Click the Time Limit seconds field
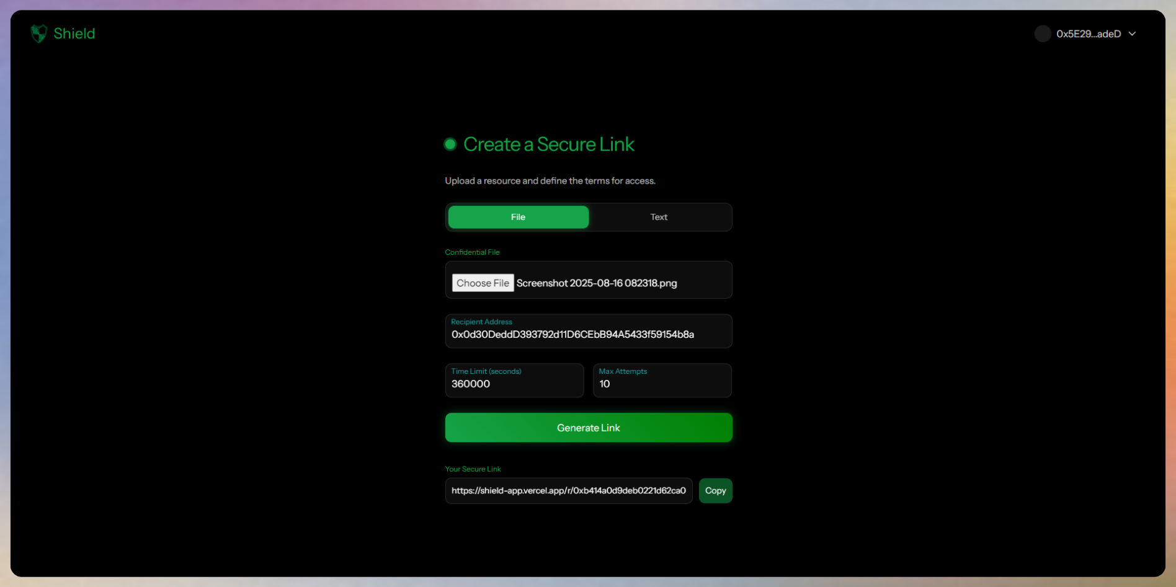Screen dimensions: 1176x587 point(514,380)
